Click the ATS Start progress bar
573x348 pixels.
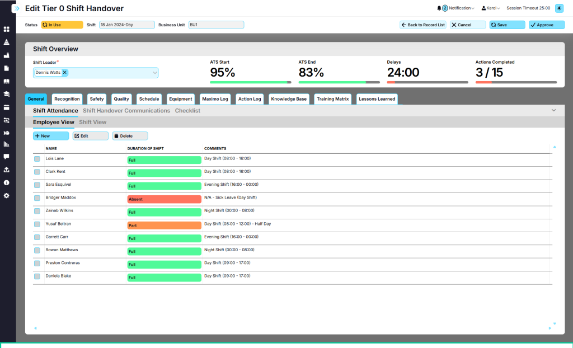pyautogui.click(x=250, y=82)
